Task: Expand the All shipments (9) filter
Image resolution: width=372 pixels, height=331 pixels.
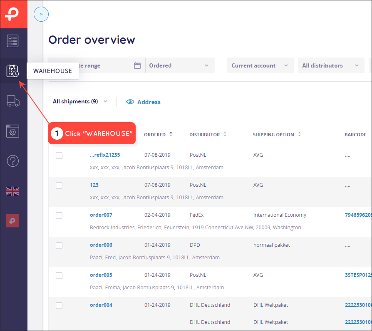Action: pyautogui.click(x=80, y=101)
